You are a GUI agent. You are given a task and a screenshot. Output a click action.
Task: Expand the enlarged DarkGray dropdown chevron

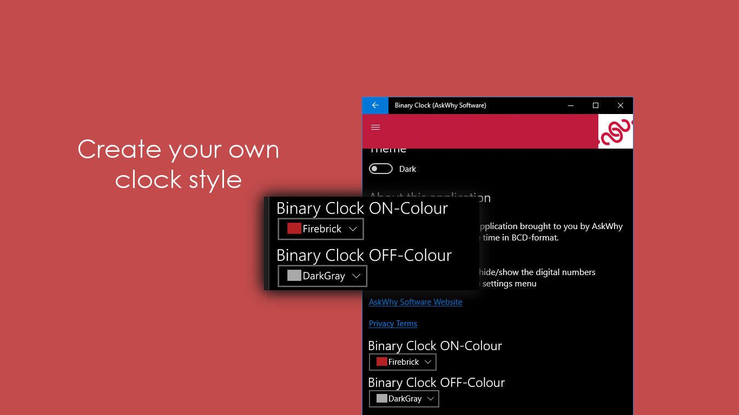pos(356,276)
